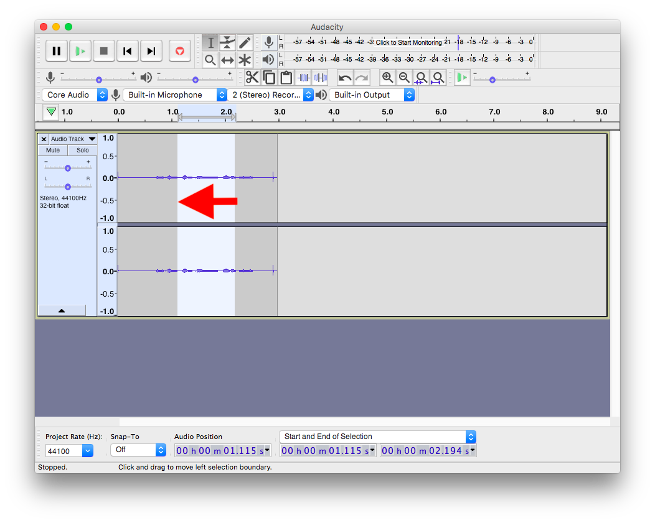Click the Zoom In magnifier button
655x523 pixels.
[x=388, y=78]
